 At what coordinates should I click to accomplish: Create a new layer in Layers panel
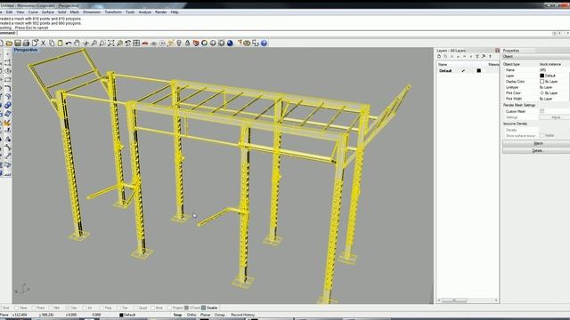(439, 57)
